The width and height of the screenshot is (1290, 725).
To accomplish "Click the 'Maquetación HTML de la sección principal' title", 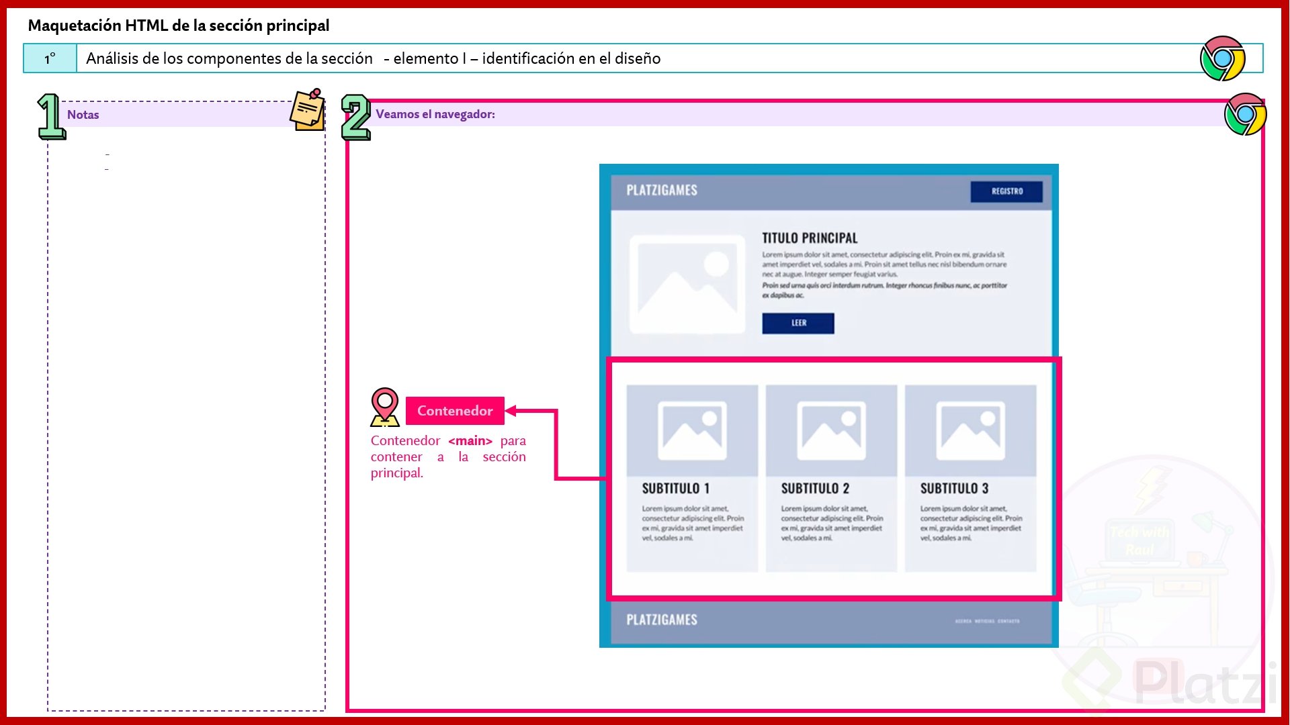I will [179, 26].
